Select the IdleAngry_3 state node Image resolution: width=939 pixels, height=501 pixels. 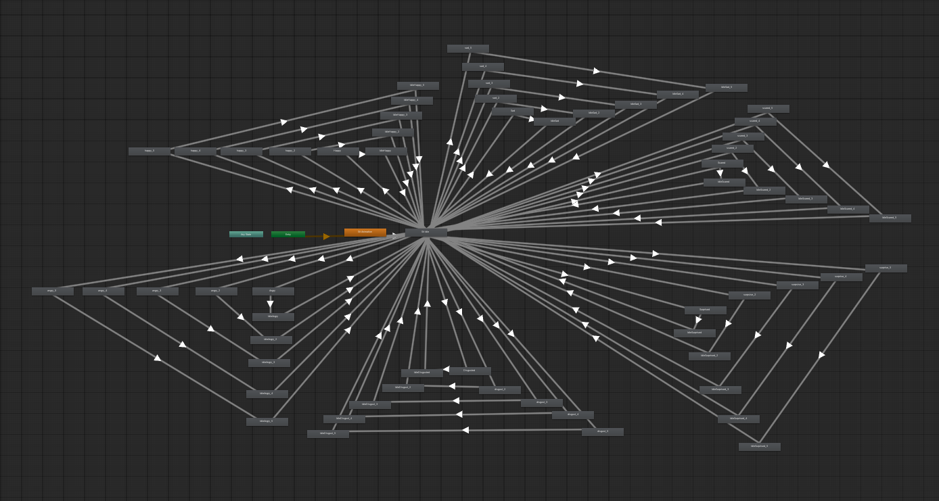(269, 363)
